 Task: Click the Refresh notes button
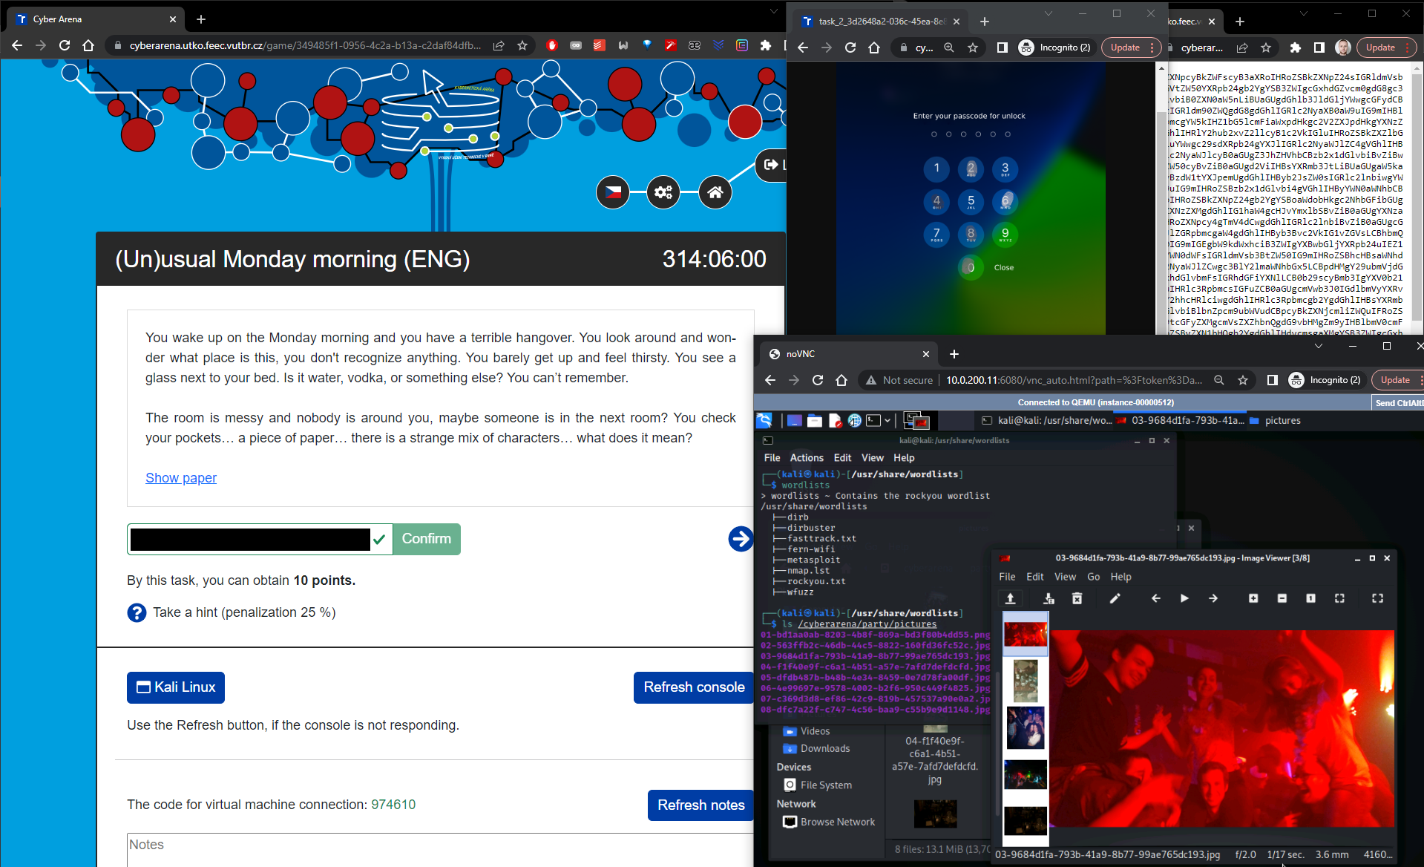pyautogui.click(x=700, y=805)
